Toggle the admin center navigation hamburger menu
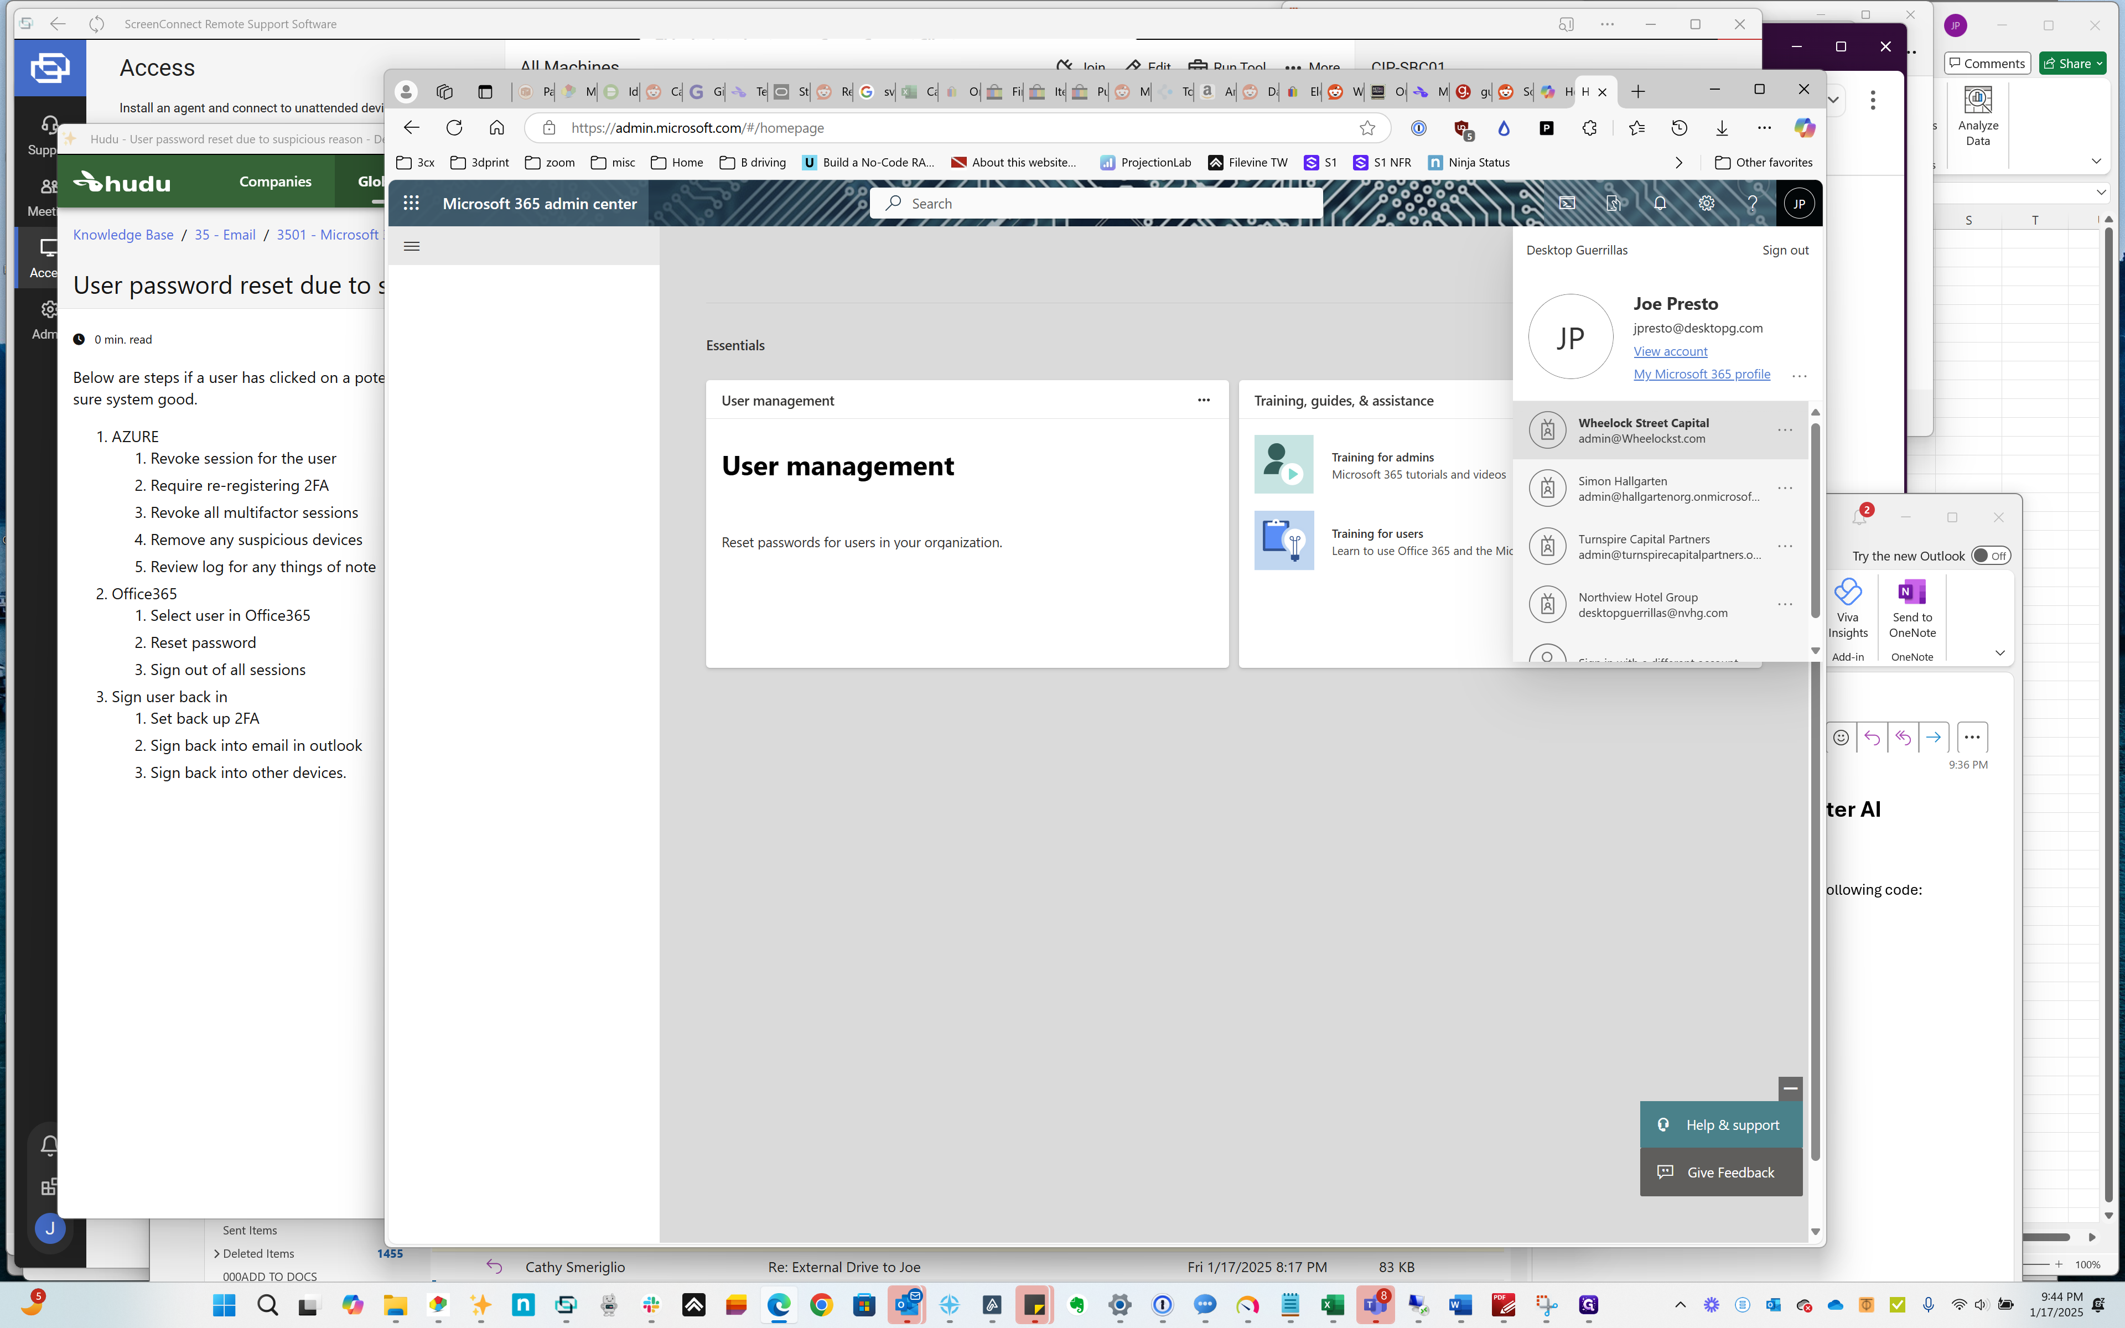Screen dimensions: 2125x1328 pyautogui.click(x=411, y=246)
